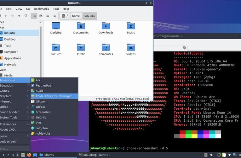Open Firefox from the panel
The height and width of the screenshot is (158, 241).
(x=29, y=155)
